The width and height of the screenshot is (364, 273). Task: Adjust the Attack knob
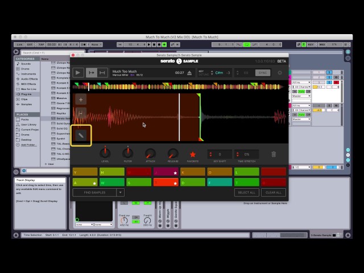point(150,154)
